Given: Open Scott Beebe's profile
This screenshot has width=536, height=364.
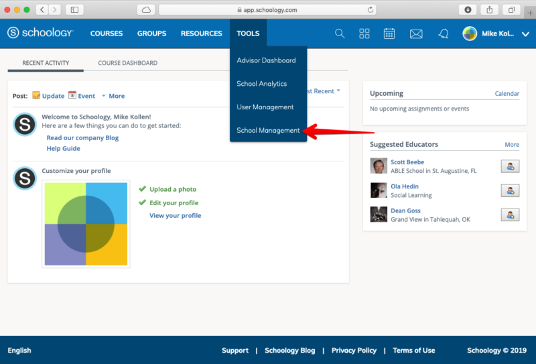Looking at the screenshot, I should (x=407, y=162).
